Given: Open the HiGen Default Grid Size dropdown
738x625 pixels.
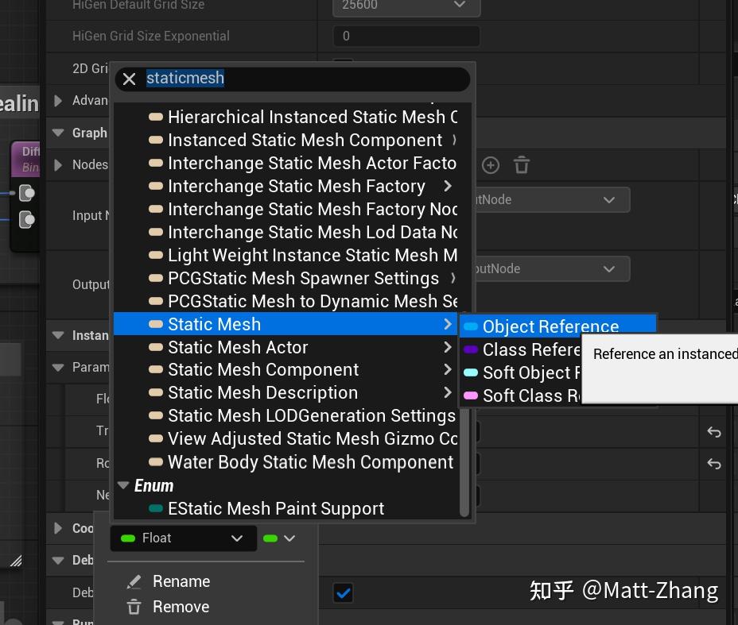Looking at the screenshot, I should pyautogui.click(x=405, y=6).
